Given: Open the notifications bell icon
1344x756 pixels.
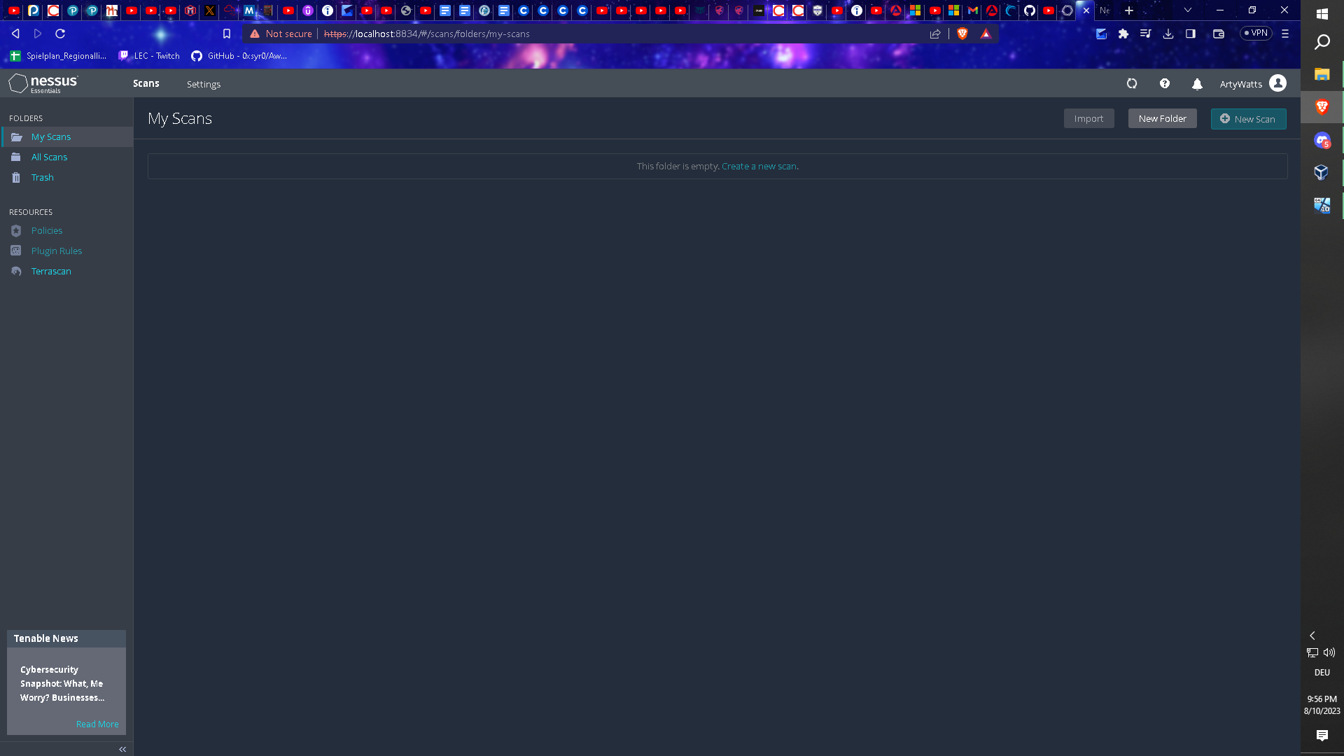Looking at the screenshot, I should [1197, 84].
